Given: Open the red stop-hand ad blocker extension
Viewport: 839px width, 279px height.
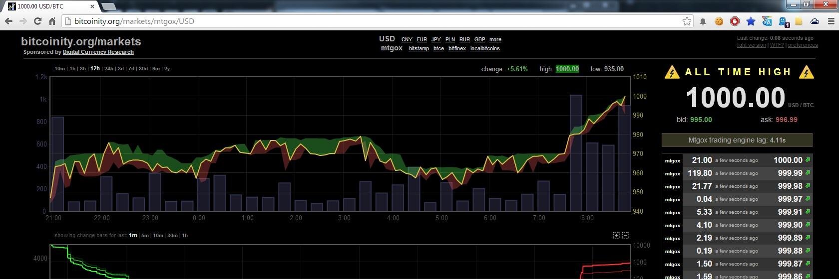Looking at the screenshot, I should click(x=735, y=21).
